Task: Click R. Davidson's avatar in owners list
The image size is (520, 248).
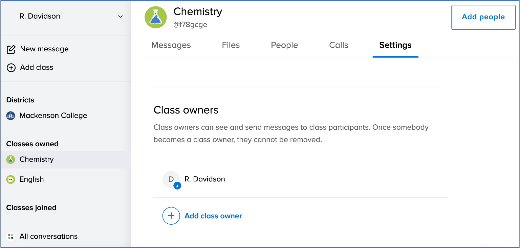Action: point(171,179)
